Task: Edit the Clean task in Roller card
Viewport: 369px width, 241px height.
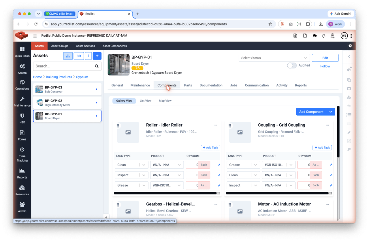Action: [x=219, y=165]
